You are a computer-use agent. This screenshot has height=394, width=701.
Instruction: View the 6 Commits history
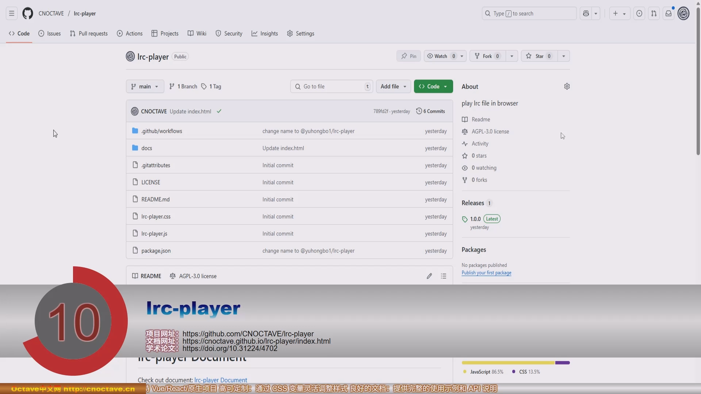430,111
